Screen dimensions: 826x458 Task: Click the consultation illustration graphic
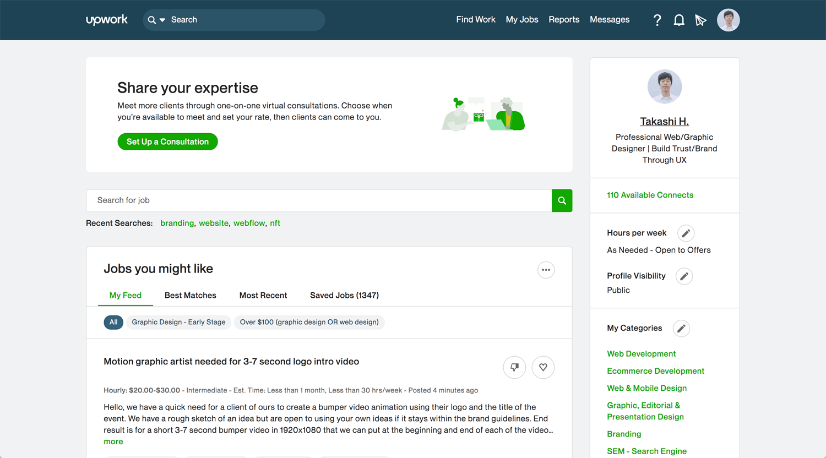click(x=483, y=114)
